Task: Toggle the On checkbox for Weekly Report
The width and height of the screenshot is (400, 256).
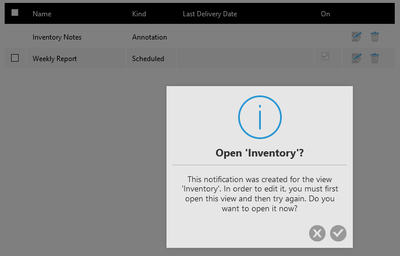Action: point(325,56)
